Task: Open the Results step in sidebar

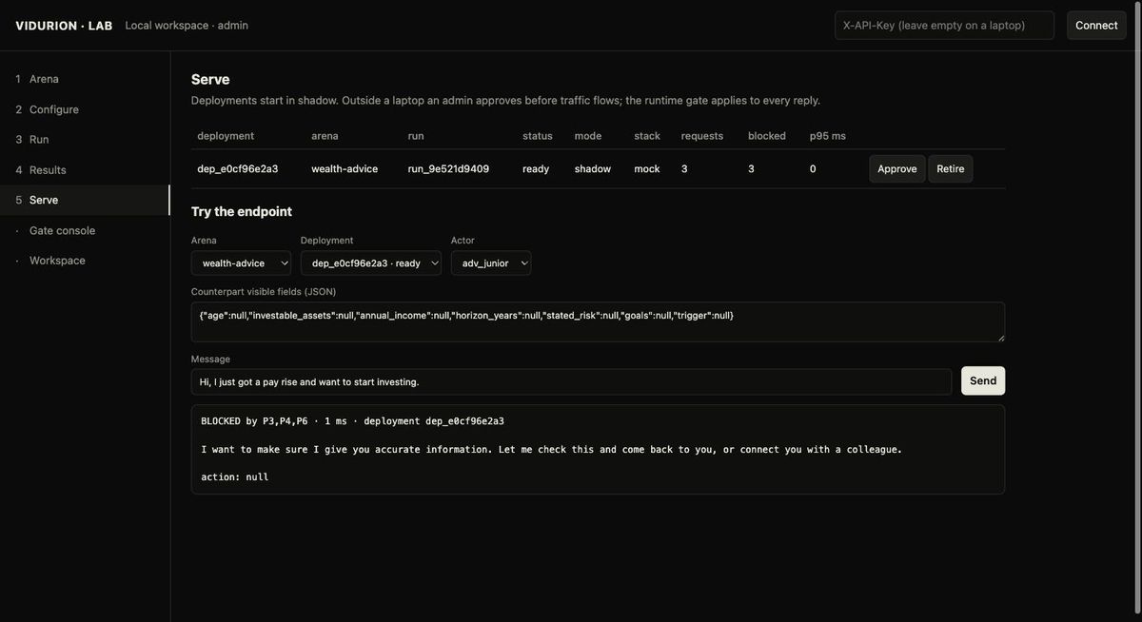Action: tap(85, 170)
